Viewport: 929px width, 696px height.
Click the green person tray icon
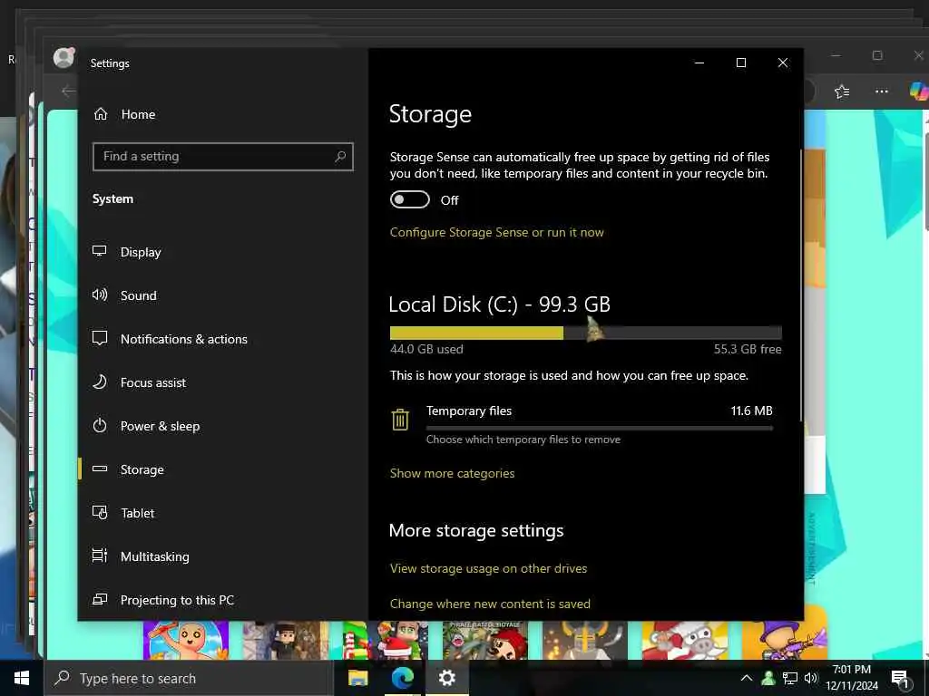point(768,678)
